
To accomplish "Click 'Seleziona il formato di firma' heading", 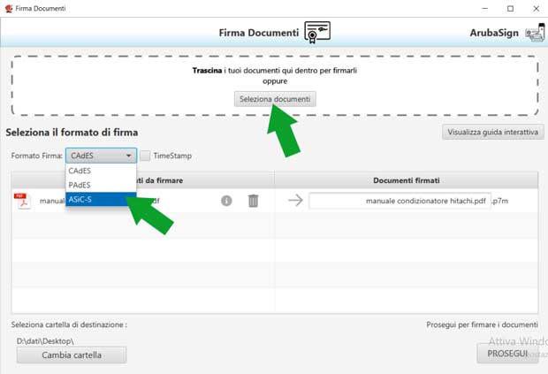I will 72,133.
